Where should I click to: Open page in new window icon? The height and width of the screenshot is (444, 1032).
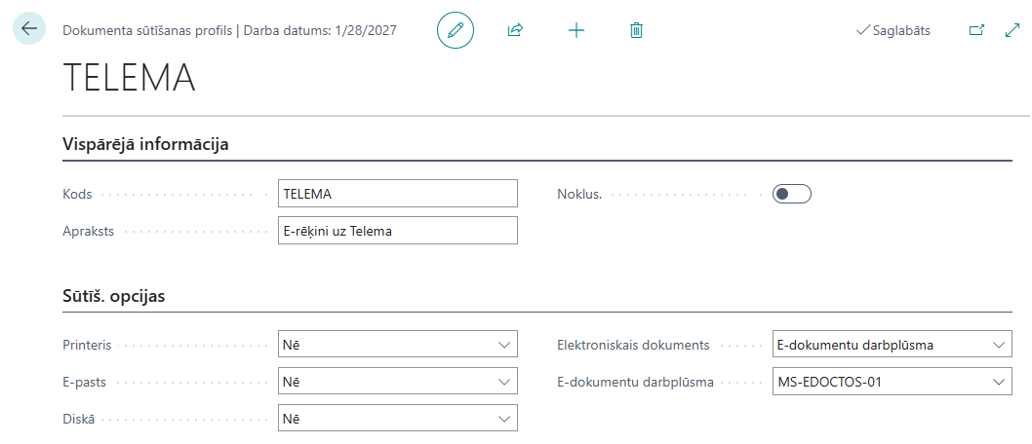pos(975,30)
